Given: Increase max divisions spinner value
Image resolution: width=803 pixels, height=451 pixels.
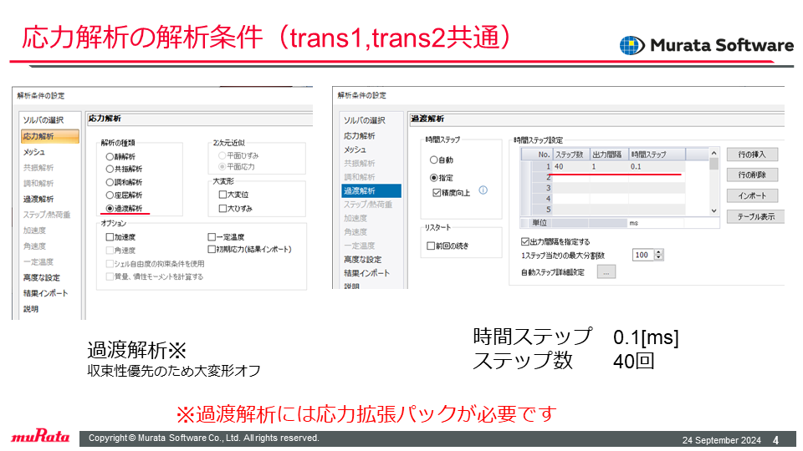Looking at the screenshot, I should point(659,252).
